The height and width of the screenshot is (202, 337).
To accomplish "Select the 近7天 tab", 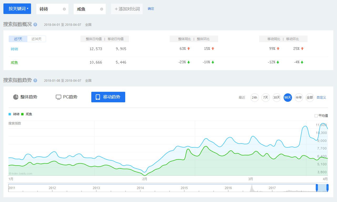I will (x=18, y=39).
